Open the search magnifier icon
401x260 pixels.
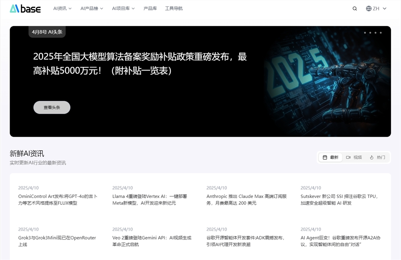pyautogui.click(x=354, y=8)
